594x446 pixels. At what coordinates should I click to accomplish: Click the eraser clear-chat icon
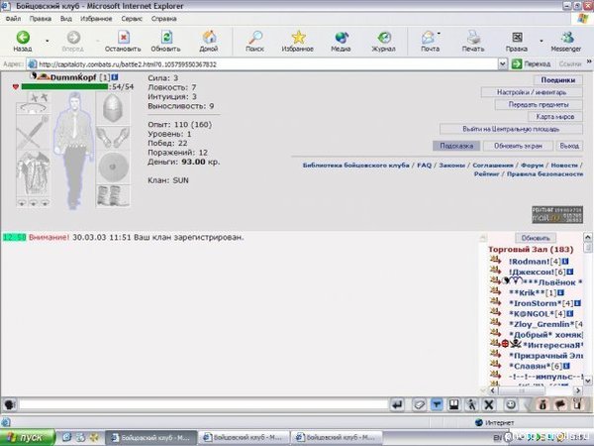point(420,405)
